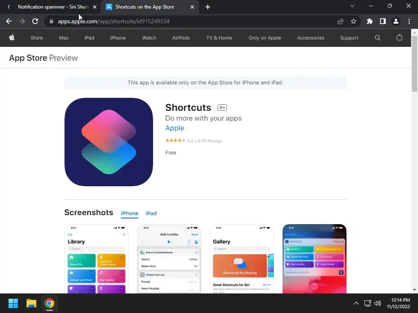
Task: Open the clock and date panel
Action: click(398, 303)
